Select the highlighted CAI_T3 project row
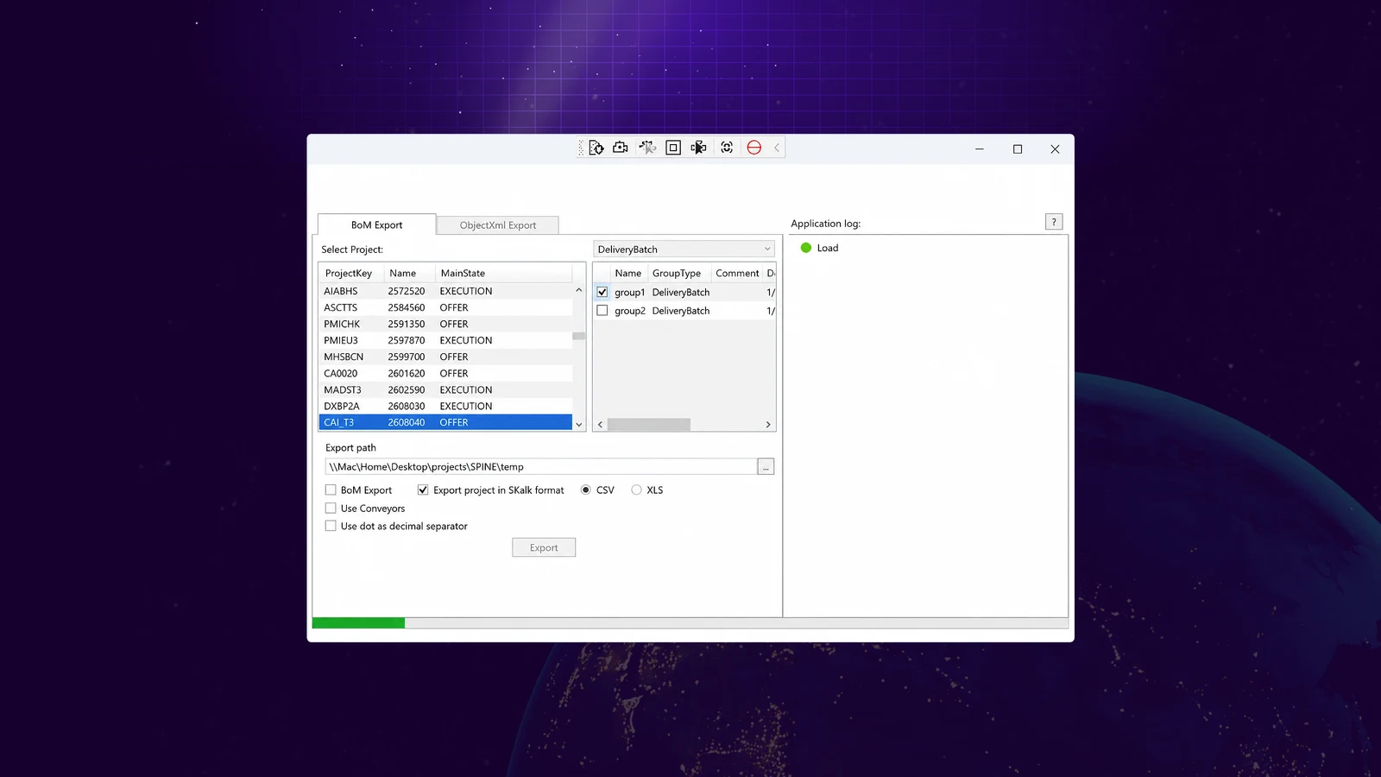The width and height of the screenshot is (1381, 777). 445,422
